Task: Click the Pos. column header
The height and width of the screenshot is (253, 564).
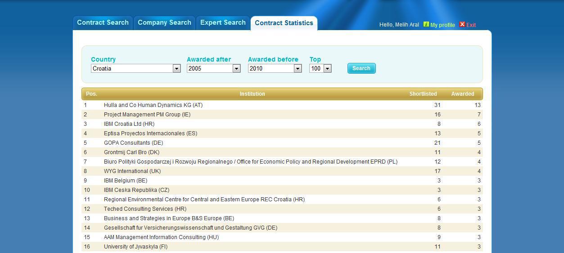Action: click(92, 94)
